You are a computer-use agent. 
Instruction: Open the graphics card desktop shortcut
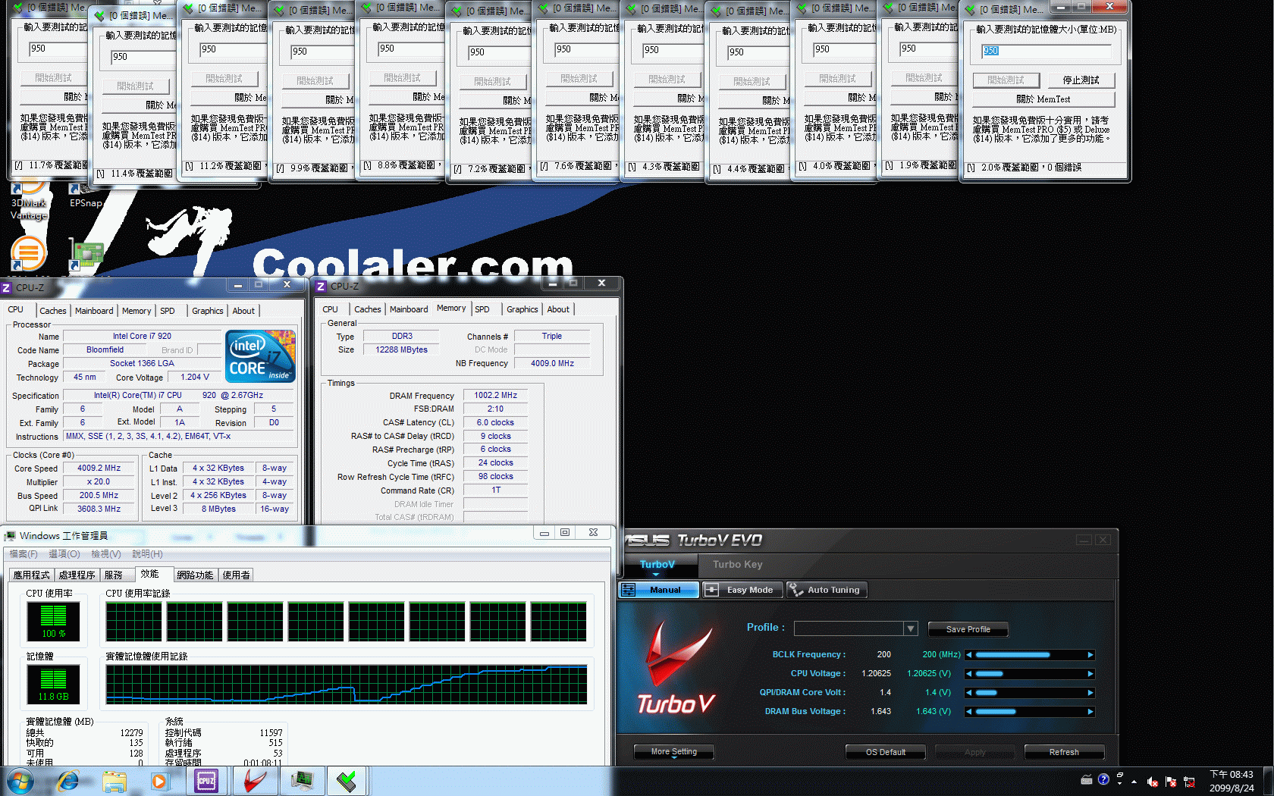coord(86,255)
